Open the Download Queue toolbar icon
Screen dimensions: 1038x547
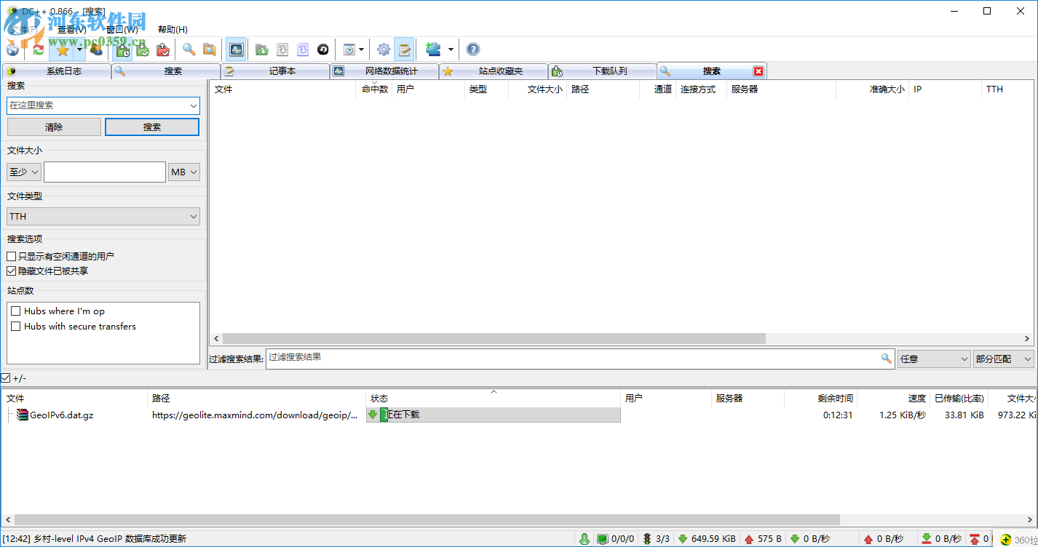pos(122,49)
